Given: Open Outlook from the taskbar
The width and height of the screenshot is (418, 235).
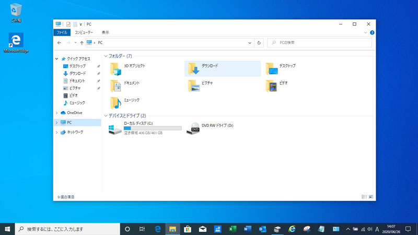Looking at the screenshot, I should 262,229.
